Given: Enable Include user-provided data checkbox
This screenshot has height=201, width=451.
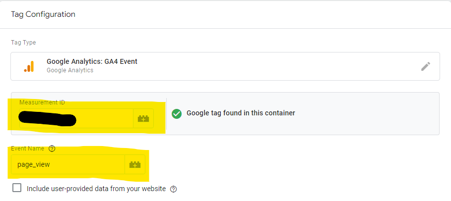Looking at the screenshot, I should tap(17, 188).
